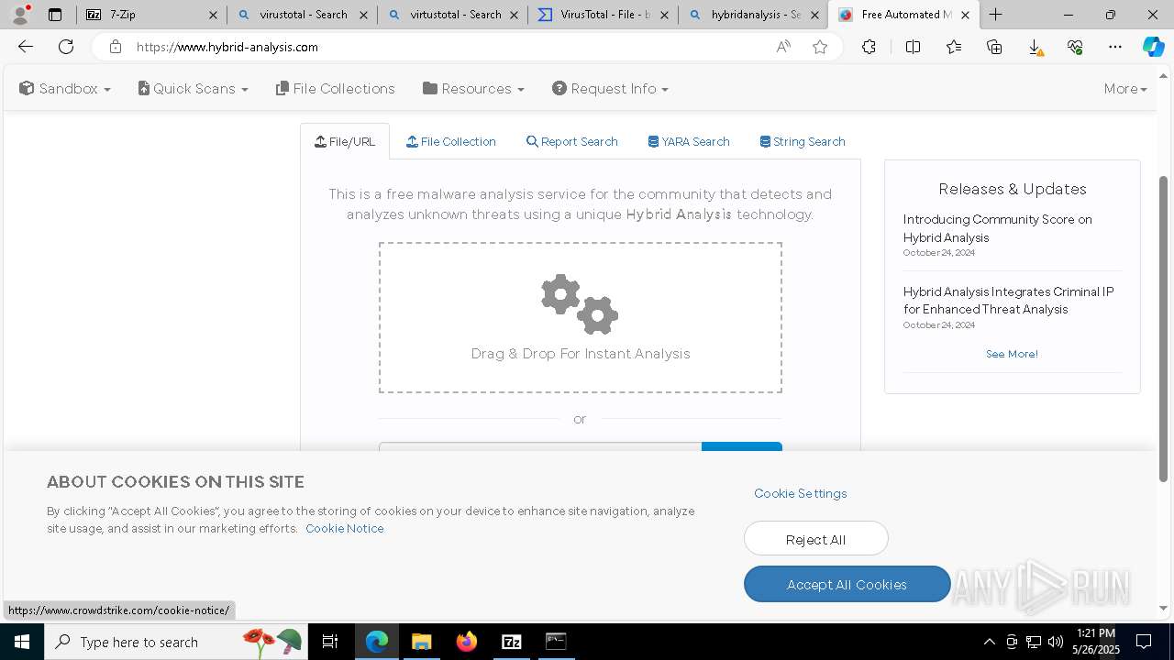Open File Explorer from taskbar
Image resolution: width=1174 pixels, height=660 pixels.
pos(421,642)
